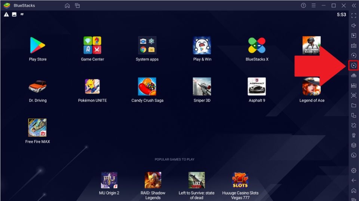Launch Asphalt 9
The width and height of the screenshot is (359, 201).
click(x=257, y=86)
